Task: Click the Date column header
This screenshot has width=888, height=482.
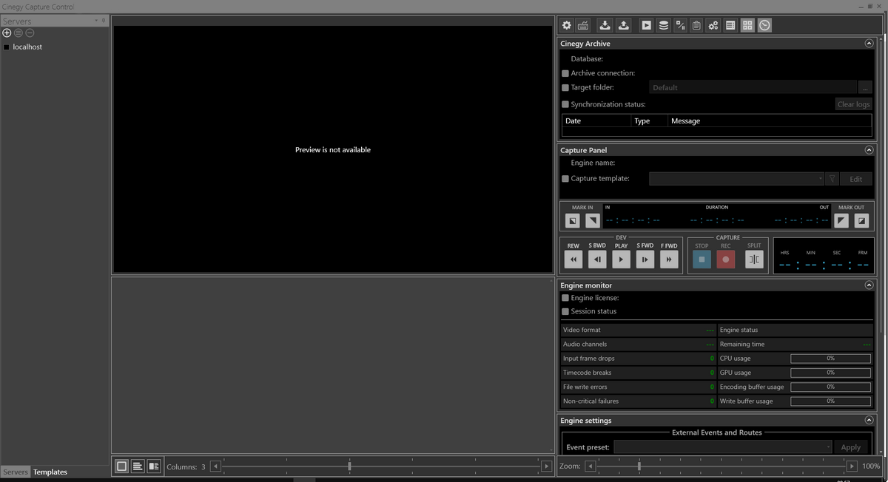Action: tap(596, 120)
